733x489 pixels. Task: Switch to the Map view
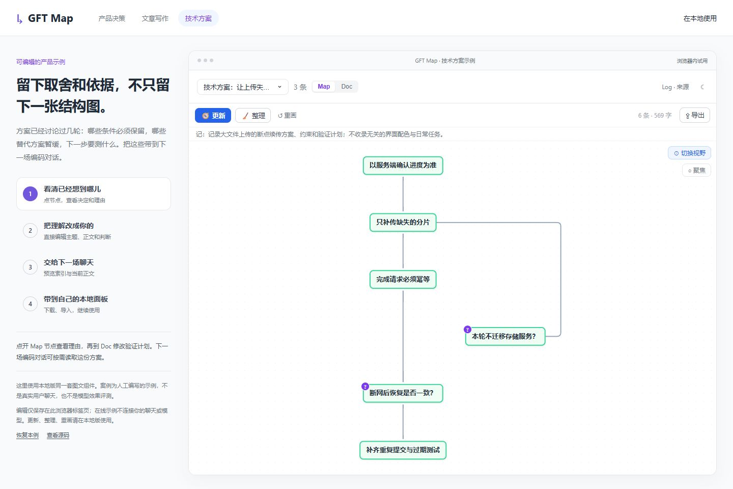tap(324, 87)
